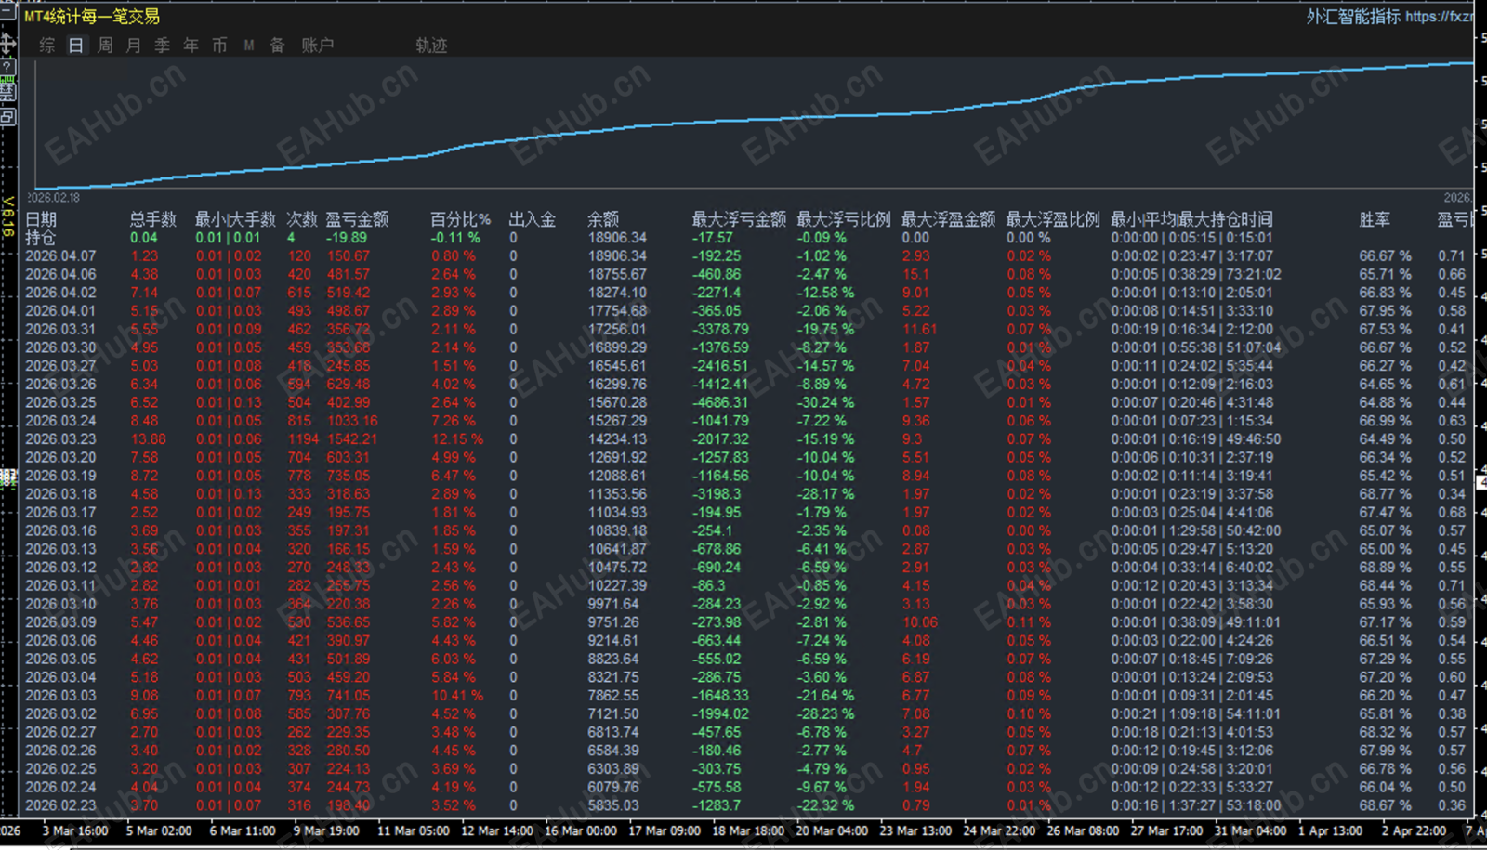
Task: Click the max floating loss -4686.31
Action: coord(720,402)
